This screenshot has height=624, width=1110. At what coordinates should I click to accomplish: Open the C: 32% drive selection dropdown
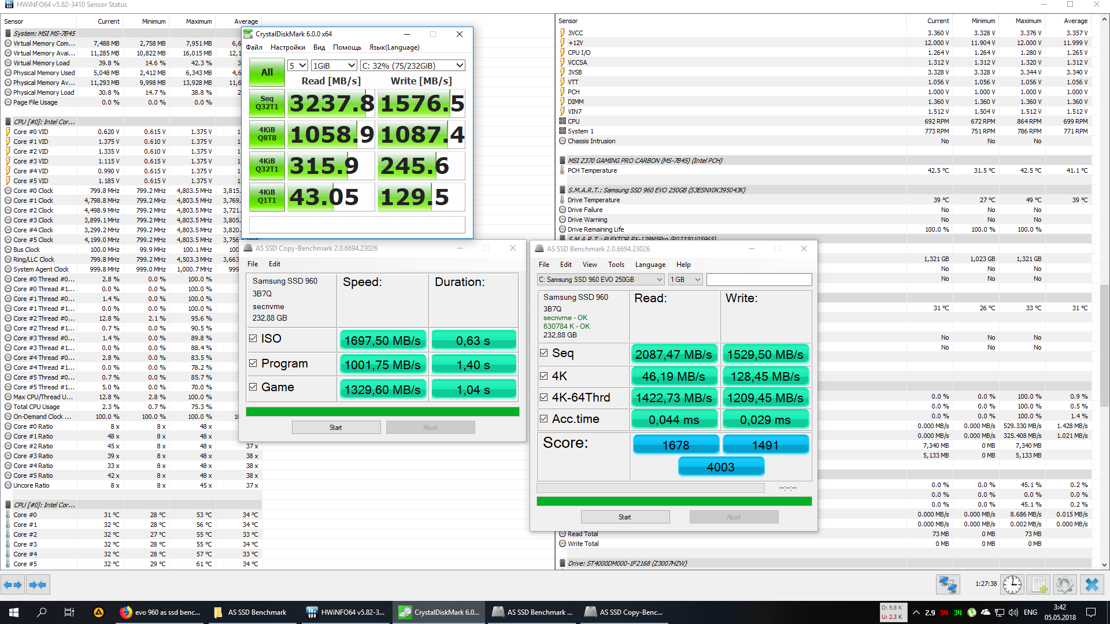tap(412, 66)
